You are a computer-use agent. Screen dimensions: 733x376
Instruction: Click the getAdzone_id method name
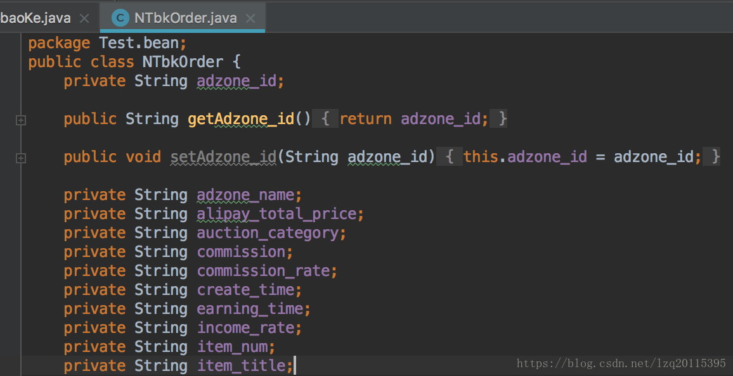241,119
